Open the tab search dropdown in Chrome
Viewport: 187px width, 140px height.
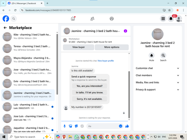pyautogui.click(x=3, y=3)
